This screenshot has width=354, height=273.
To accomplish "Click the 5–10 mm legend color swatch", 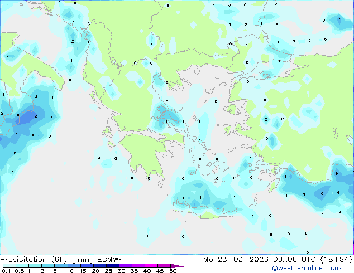I will tap(61, 266).
